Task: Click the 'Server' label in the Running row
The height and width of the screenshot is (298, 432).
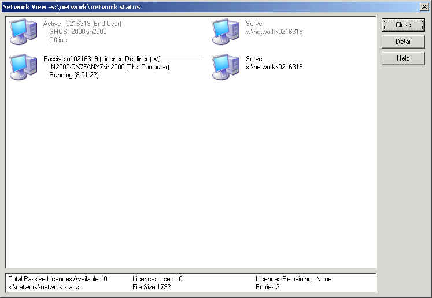Action: tap(255, 59)
